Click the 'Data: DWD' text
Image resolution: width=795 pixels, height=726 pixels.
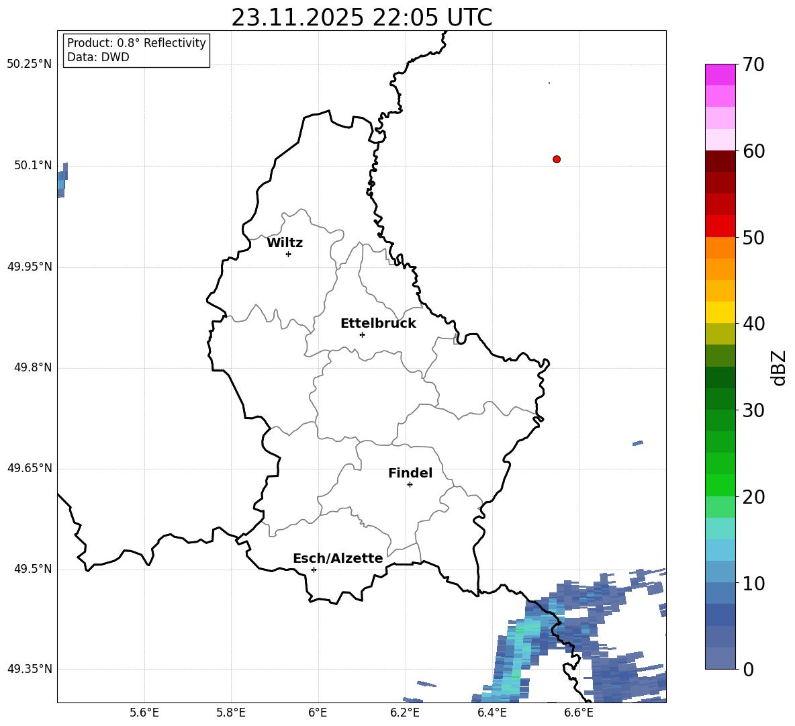coord(98,57)
